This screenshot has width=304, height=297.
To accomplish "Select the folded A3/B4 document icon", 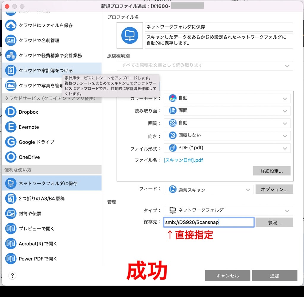I will tap(11, 198).
